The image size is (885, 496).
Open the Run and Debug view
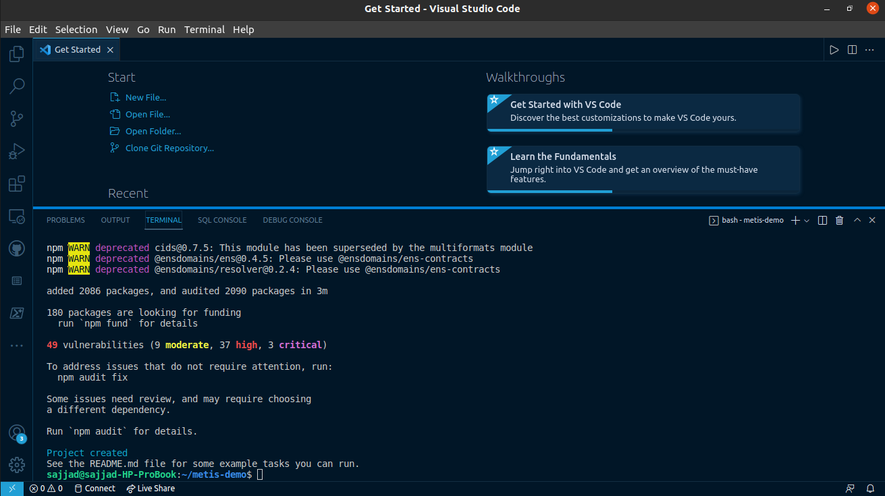(x=17, y=151)
